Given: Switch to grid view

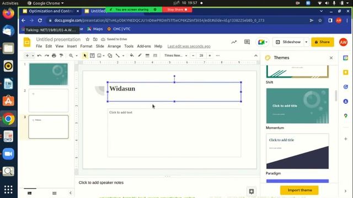Looking at the screenshot, I should coord(54,193).
